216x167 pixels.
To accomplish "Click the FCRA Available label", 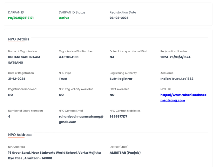I will click(x=119, y=89).
